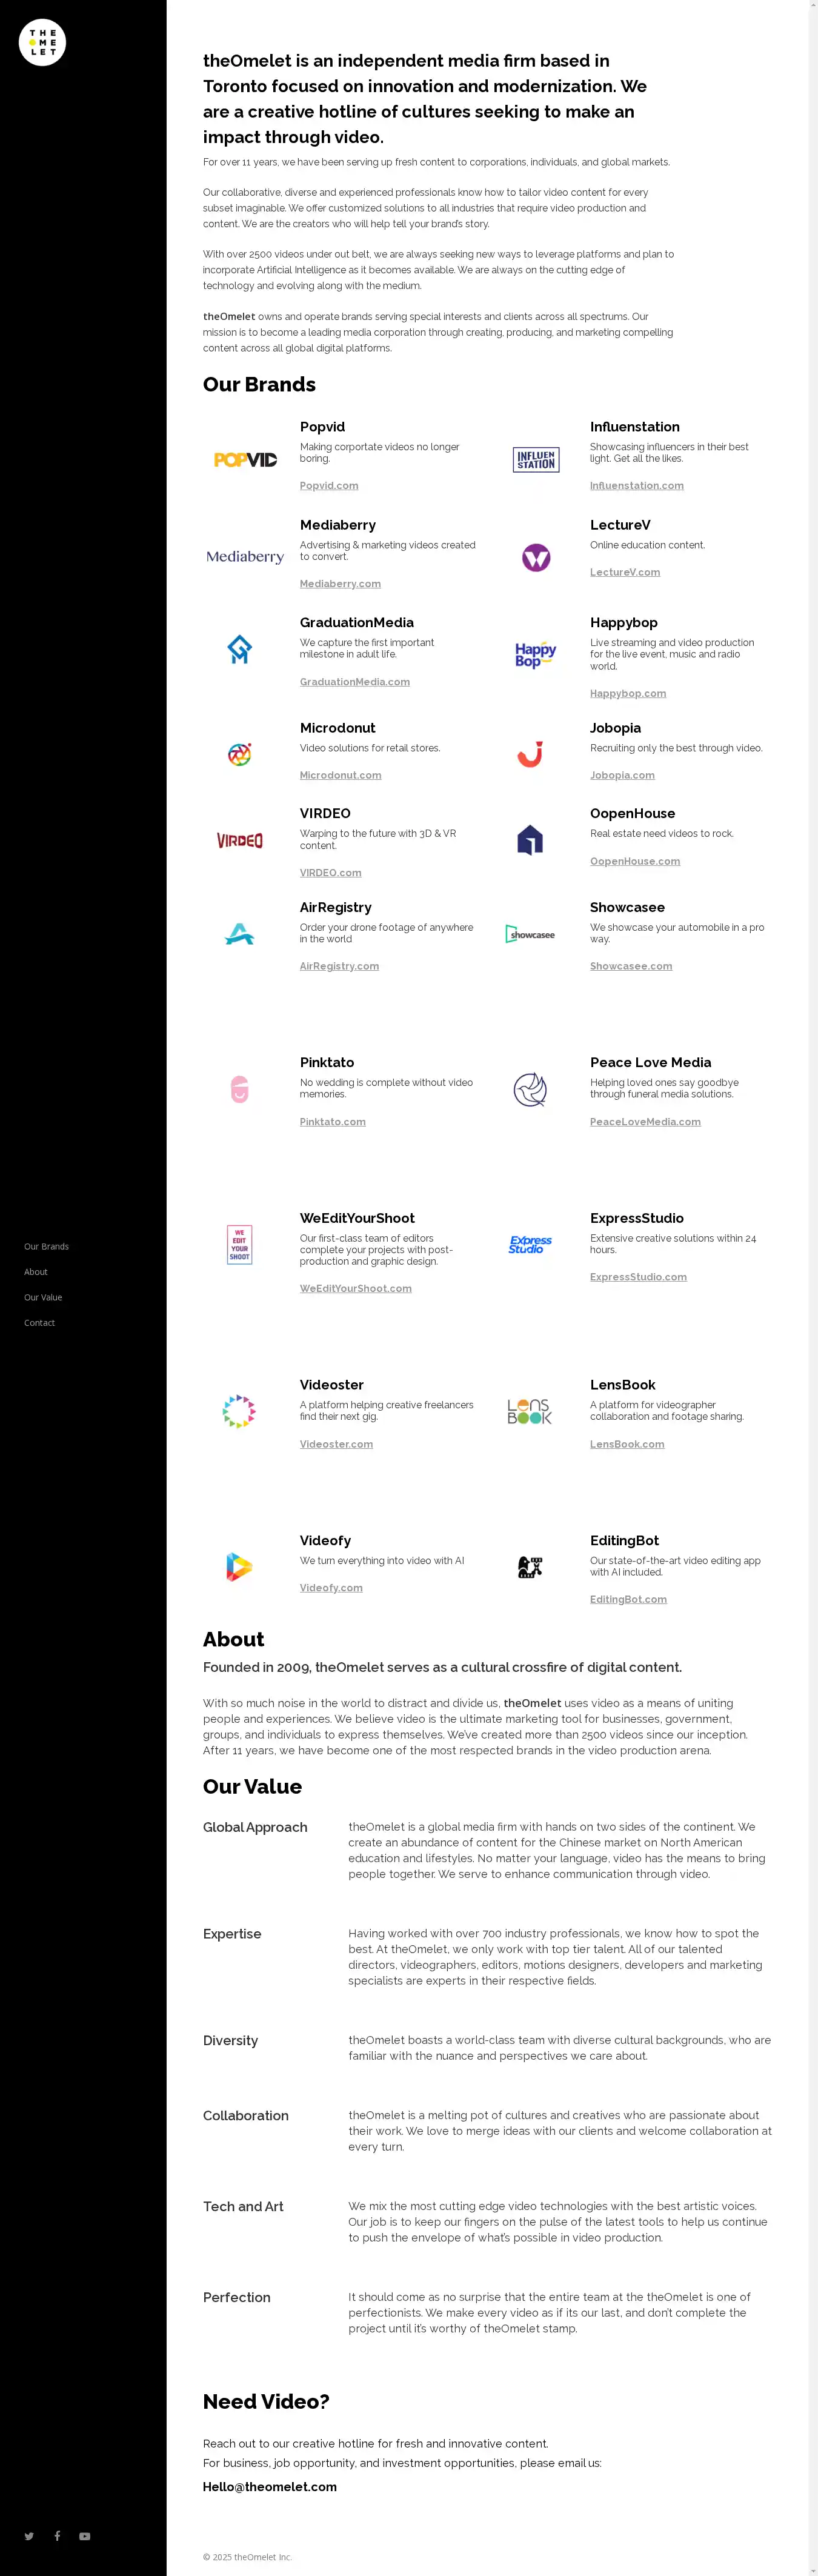Click the Popvid brand logo

(245, 459)
